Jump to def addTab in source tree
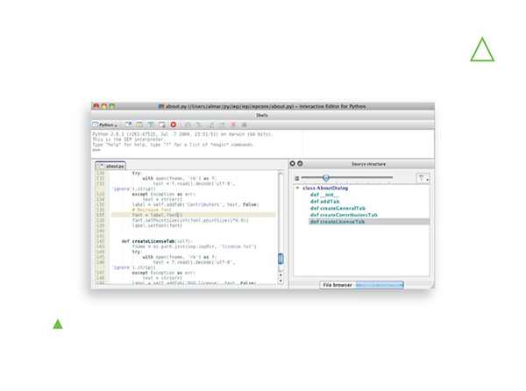 pyautogui.click(x=324, y=202)
